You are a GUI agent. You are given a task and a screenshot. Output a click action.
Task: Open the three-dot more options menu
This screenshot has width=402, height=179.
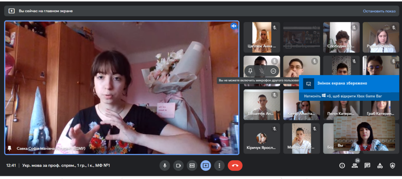pos(219,166)
